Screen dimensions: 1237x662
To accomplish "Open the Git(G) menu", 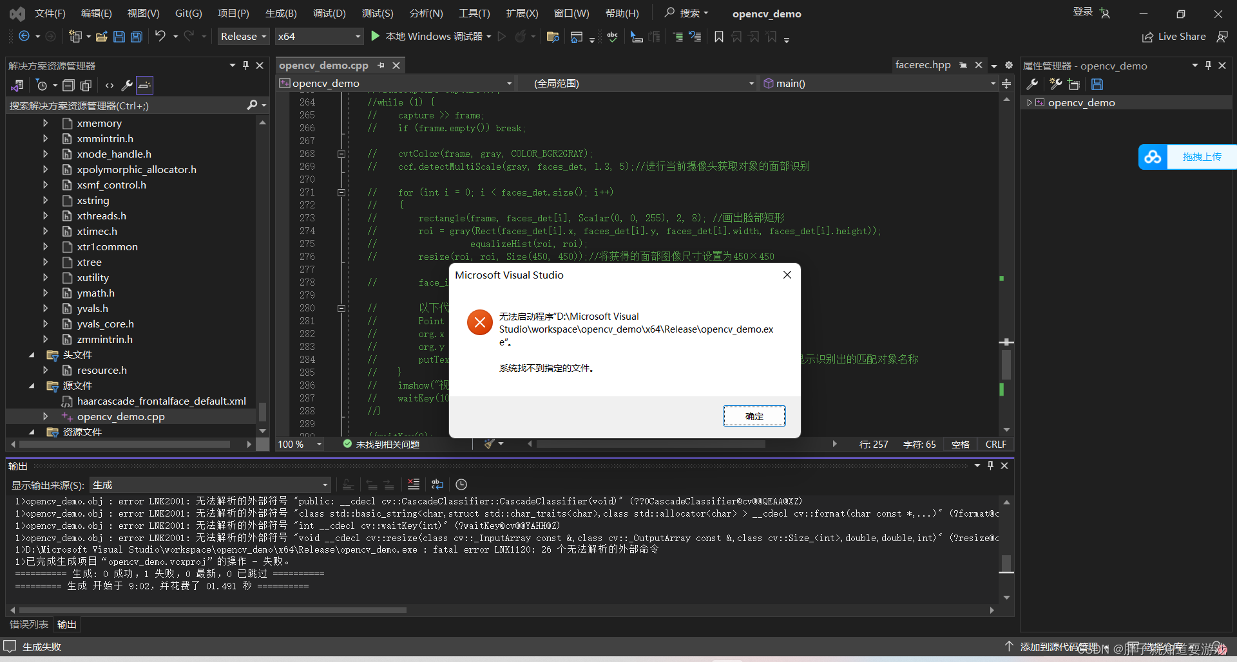I will pos(187,13).
